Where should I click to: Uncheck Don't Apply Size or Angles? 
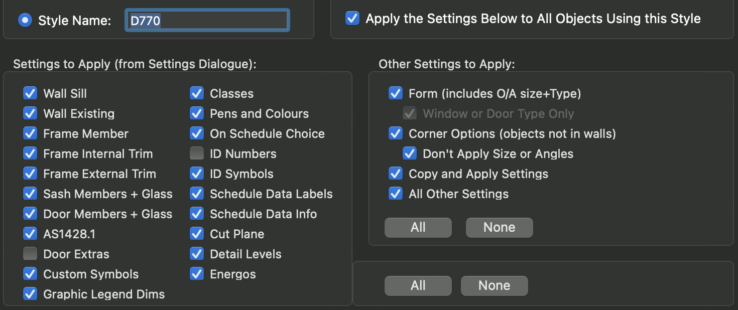[x=410, y=154]
